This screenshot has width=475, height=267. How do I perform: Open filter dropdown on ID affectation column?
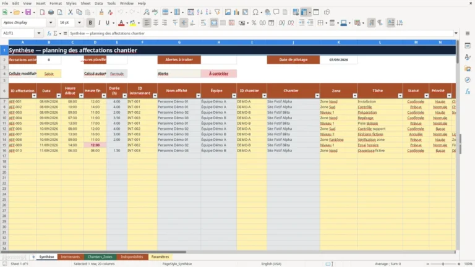pyautogui.click(x=34, y=96)
